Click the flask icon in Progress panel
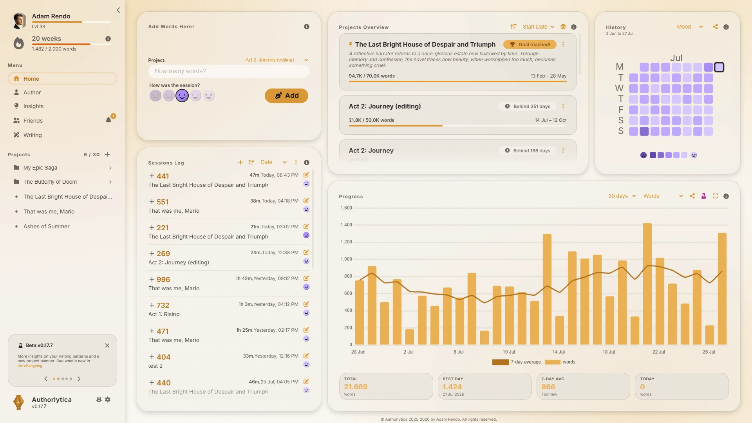The width and height of the screenshot is (752, 423). (703, 196)
